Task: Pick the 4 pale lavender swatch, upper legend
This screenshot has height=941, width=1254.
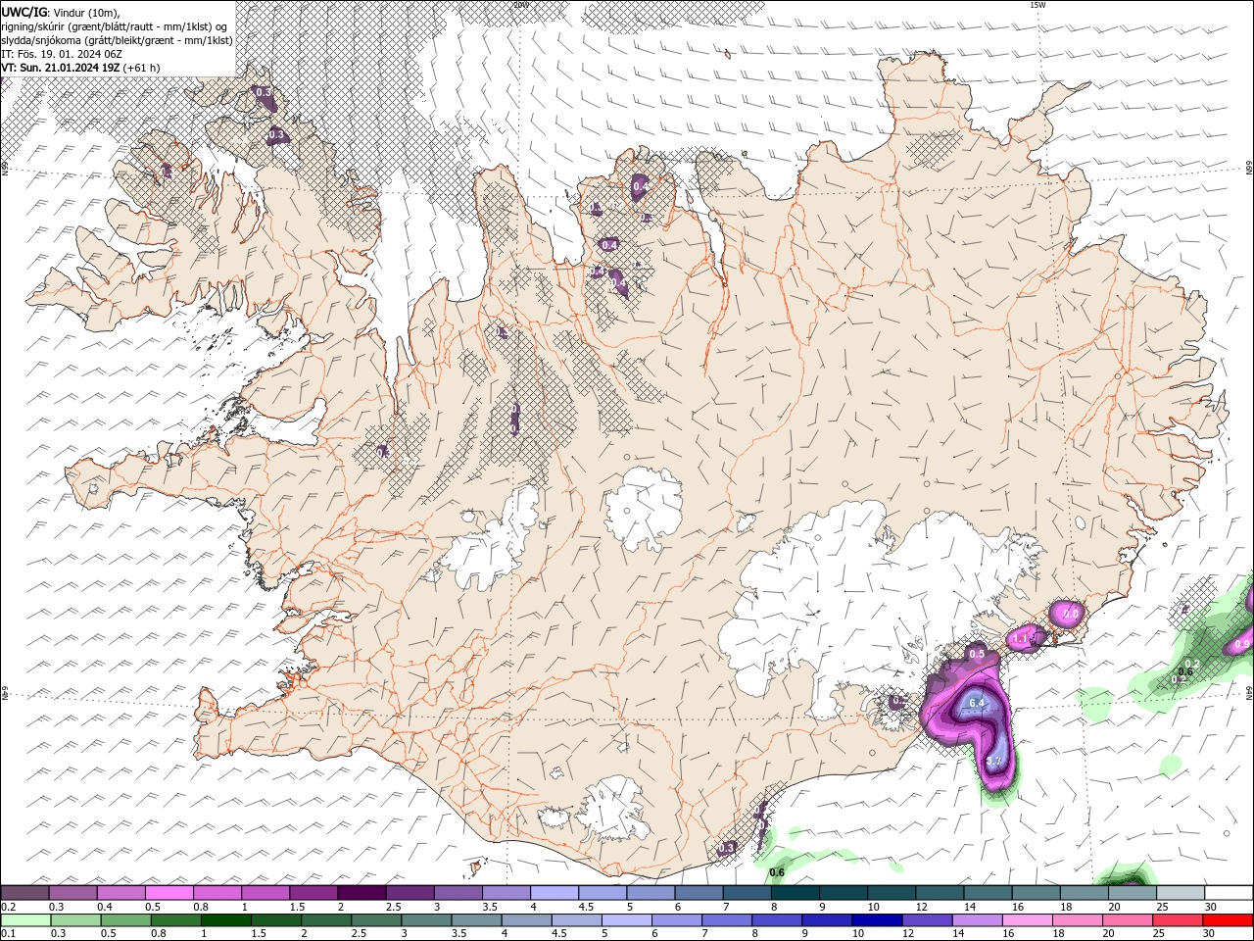Action: pyautogui.click(x=554, y=893)
